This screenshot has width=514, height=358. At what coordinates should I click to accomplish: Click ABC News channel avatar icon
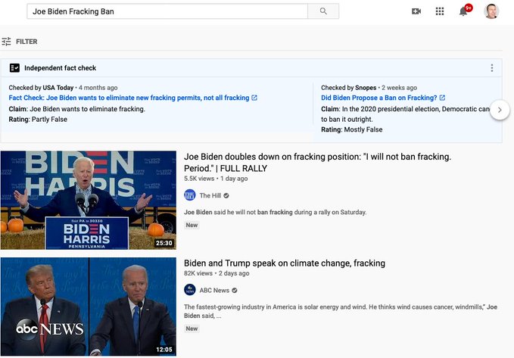click(190, 290)
